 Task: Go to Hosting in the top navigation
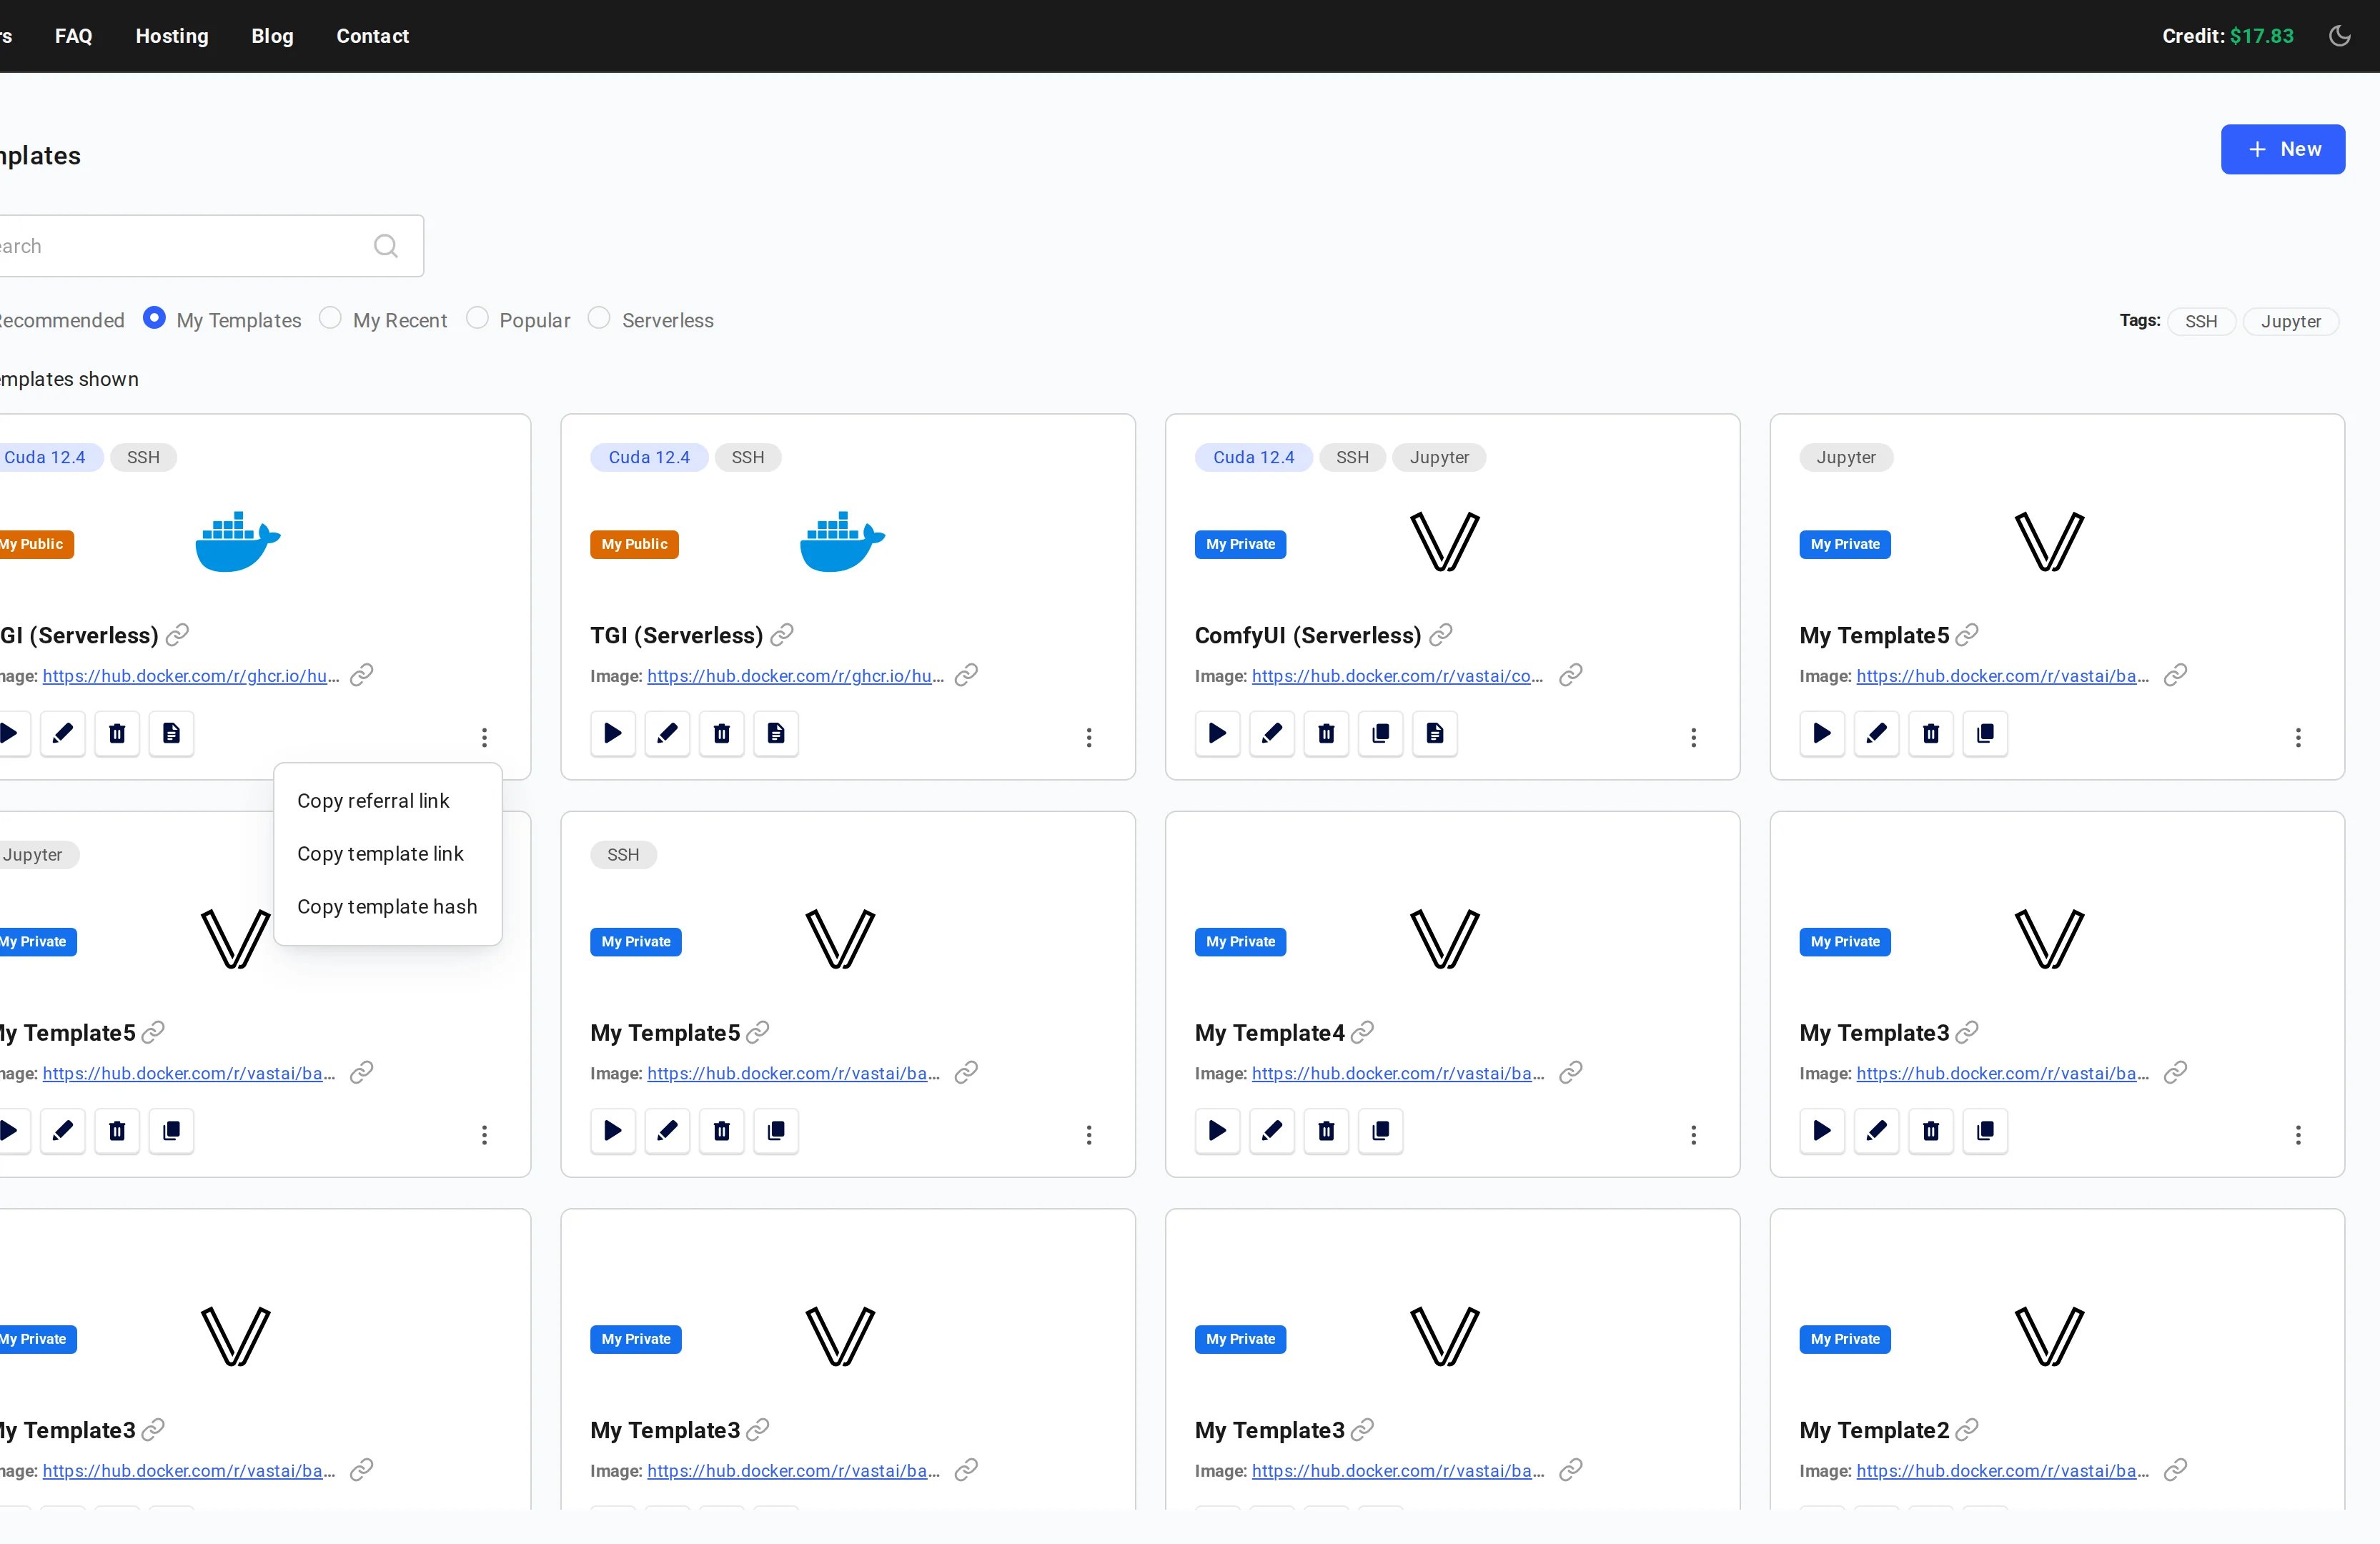pyautogui.click(x=172, y=36)
